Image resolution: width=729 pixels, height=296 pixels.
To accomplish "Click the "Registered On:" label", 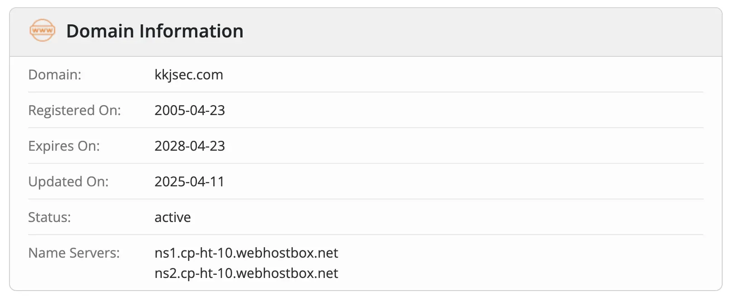I will (x=75, y=110).
